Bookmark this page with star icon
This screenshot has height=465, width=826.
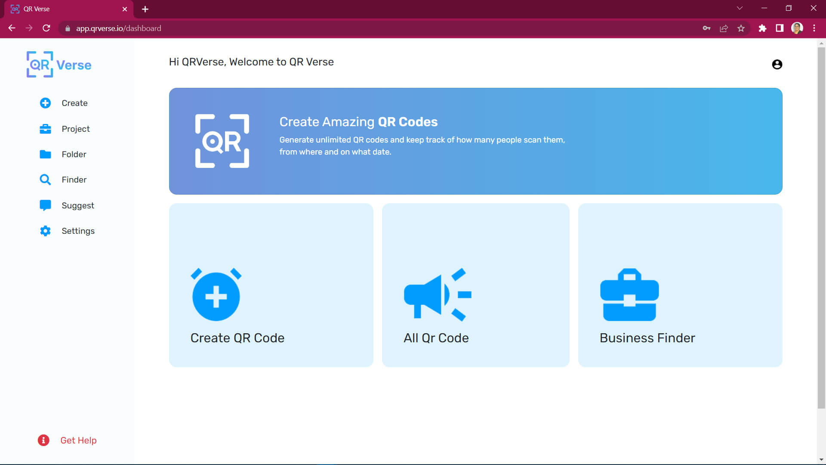[741, 28]
